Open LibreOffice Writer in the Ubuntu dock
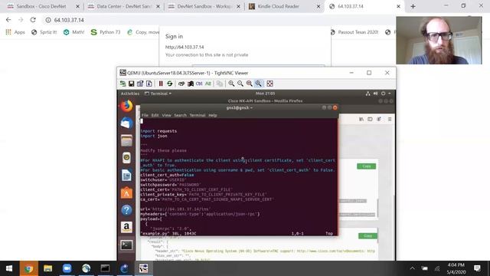490x276 pixels. (126, 176)
